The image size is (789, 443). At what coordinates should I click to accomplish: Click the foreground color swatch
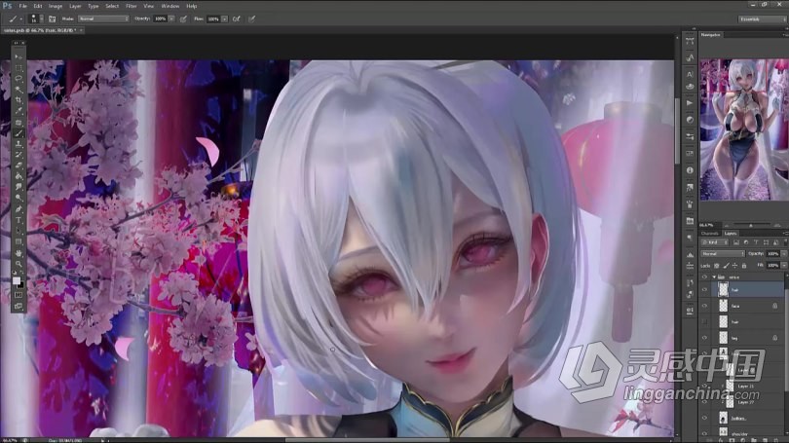click(x=17, y=280)
